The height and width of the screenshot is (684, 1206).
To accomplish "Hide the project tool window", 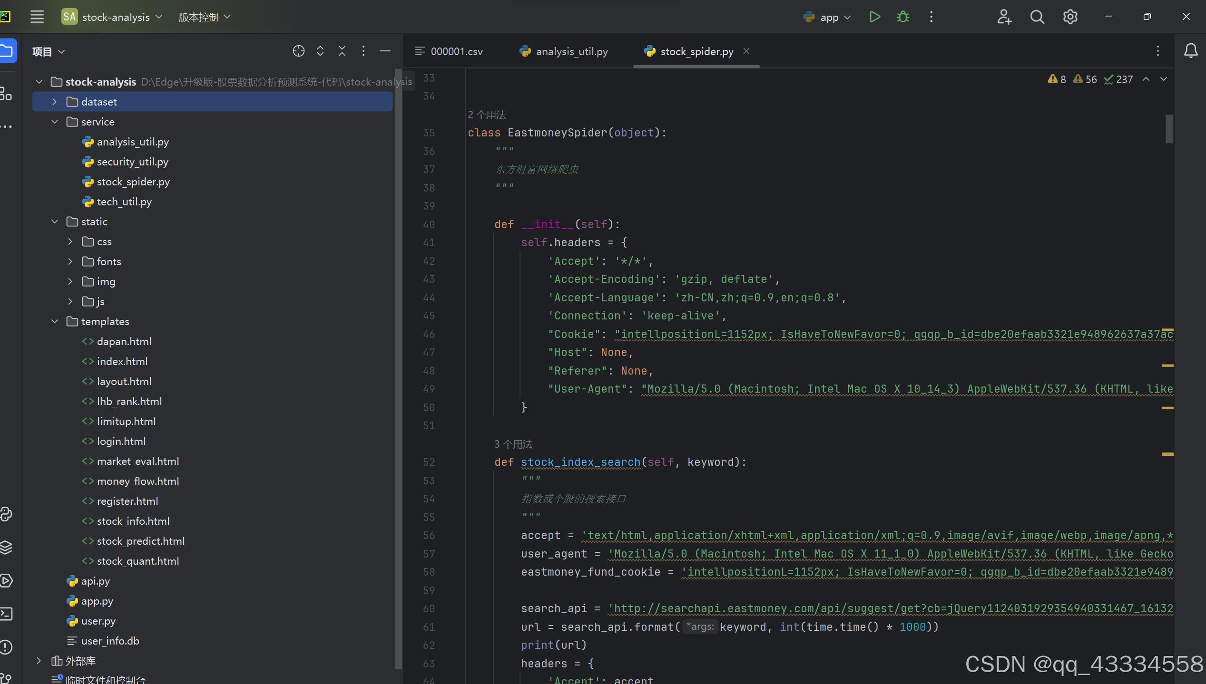I will pyautogui.click(x=385, y=51).
